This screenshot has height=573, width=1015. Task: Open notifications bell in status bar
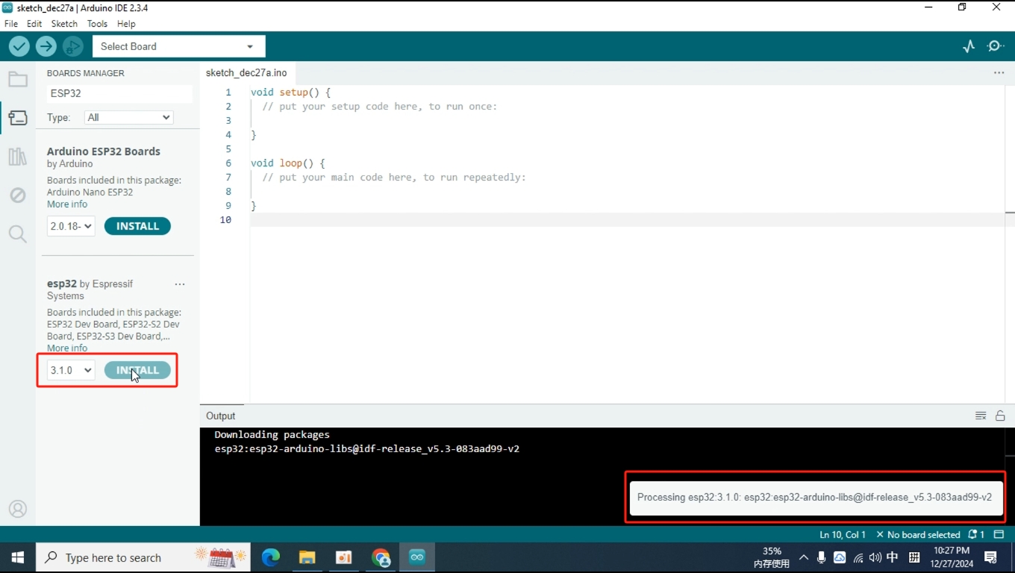pyautogui.click(x=976, y=534)
